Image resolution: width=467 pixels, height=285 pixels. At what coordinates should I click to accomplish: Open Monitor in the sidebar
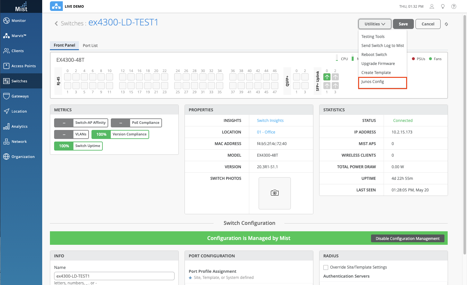(21, 21)
